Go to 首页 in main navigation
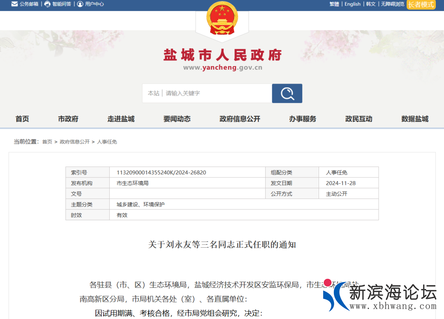This screenshot has height=319, width=444. click(x=22, y=119)
